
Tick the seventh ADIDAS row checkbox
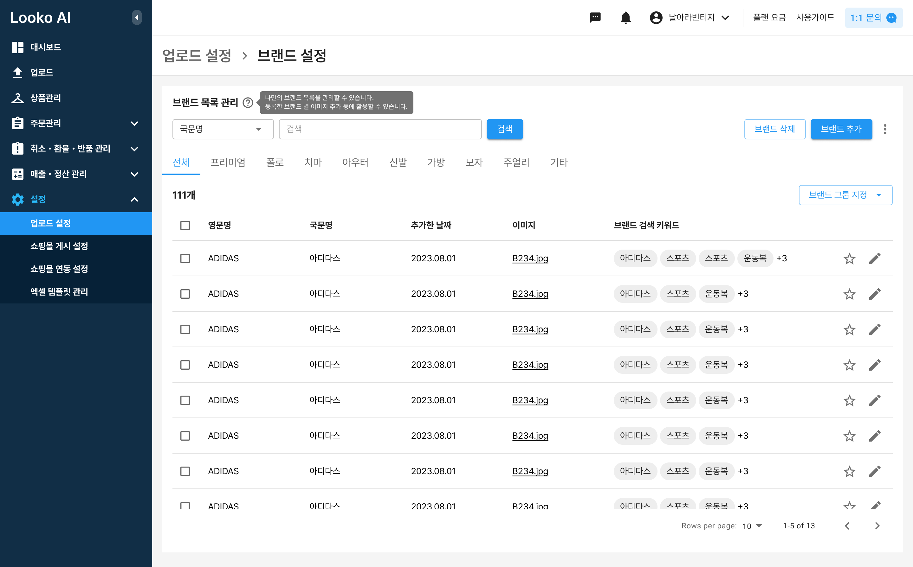[185, 471]
